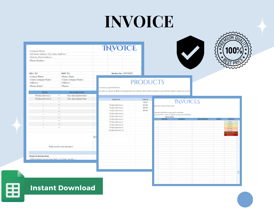Click the PRODUCTS sheet title

point(147,82)
